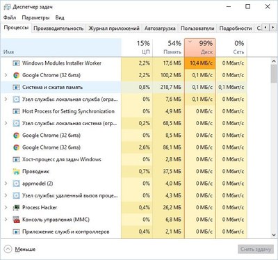Click the Task Manager title bar icon
This screenshot has width=278, height=260.
tap(7, 7)
